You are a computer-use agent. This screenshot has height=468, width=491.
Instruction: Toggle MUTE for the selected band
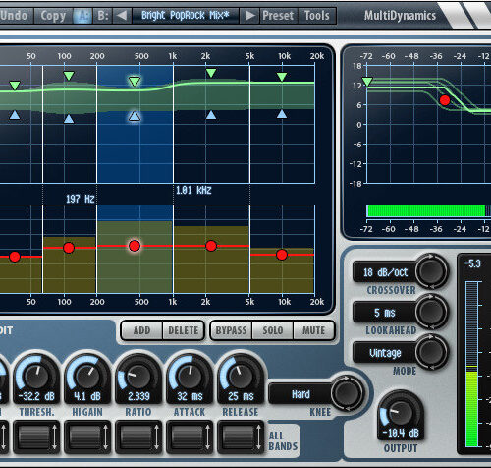pos(313,330)
